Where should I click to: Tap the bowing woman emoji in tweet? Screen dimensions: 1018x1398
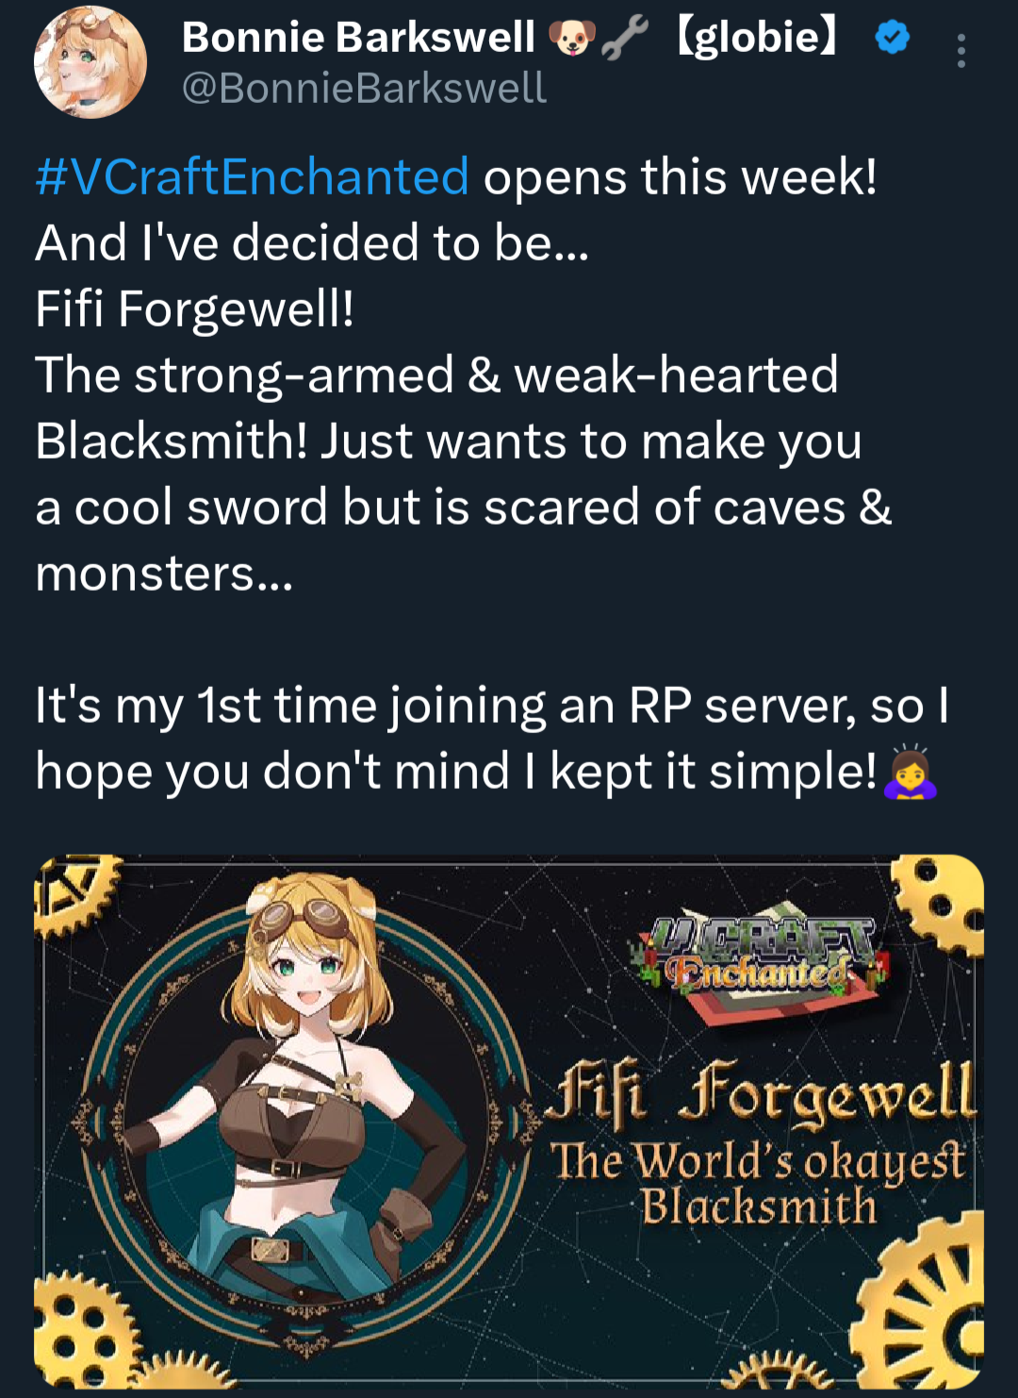coord(911,773)
